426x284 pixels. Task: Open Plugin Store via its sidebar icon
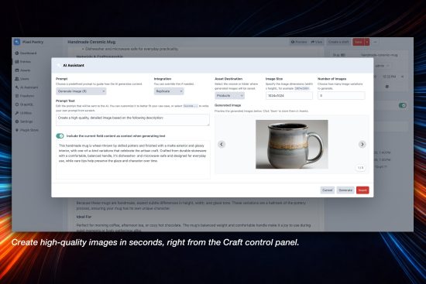pos(17,130)
